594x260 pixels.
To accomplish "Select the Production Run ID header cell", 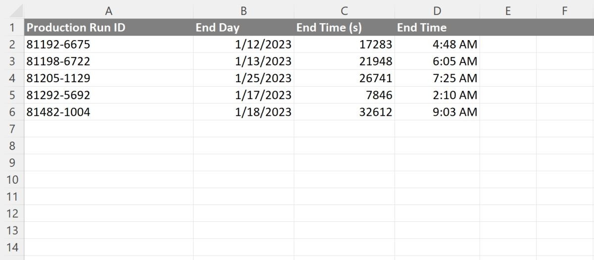I will (x=108, y=27).
